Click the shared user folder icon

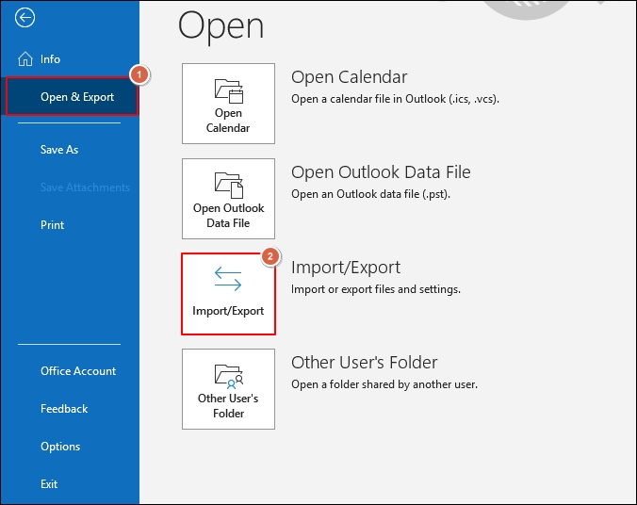point(229,376)
